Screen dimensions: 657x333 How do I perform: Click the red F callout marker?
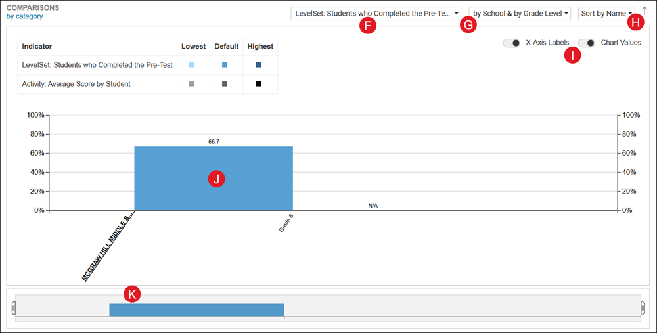(x=368, y=26)
